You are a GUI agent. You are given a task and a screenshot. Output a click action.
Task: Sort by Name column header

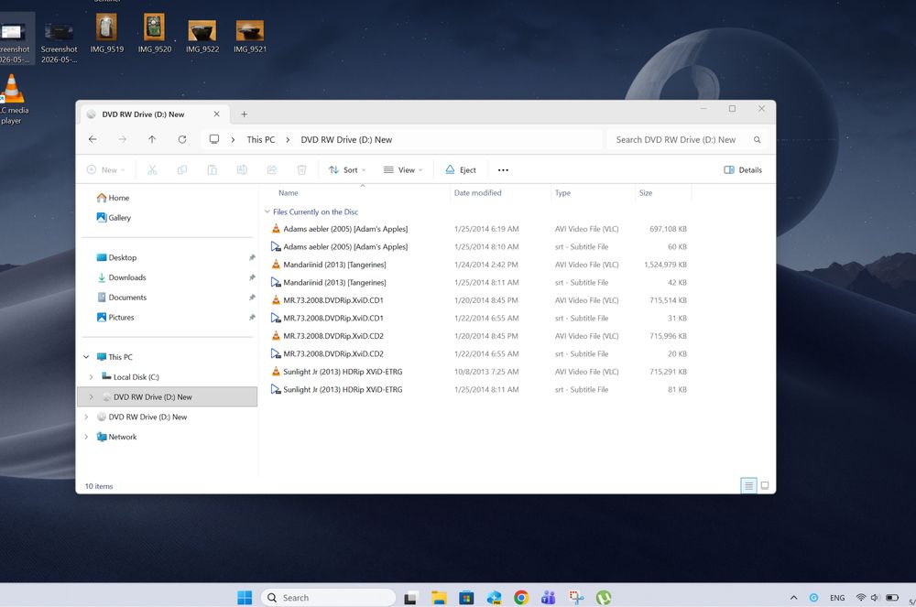point(288,192)
